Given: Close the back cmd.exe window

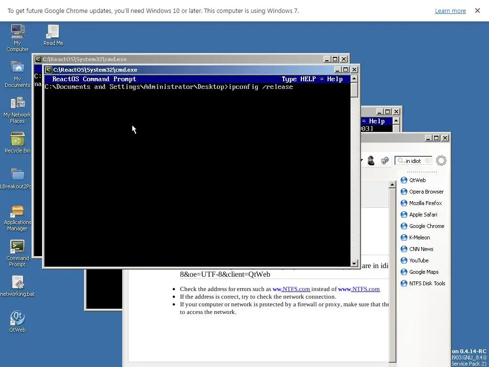Looking at the screenshot, I should pos(344,59).
